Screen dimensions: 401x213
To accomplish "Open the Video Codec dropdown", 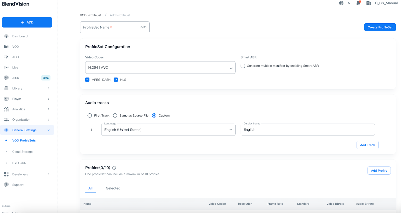I will (x=160, y=67).
